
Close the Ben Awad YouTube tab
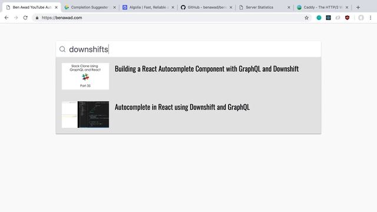[x=57, y=8]
